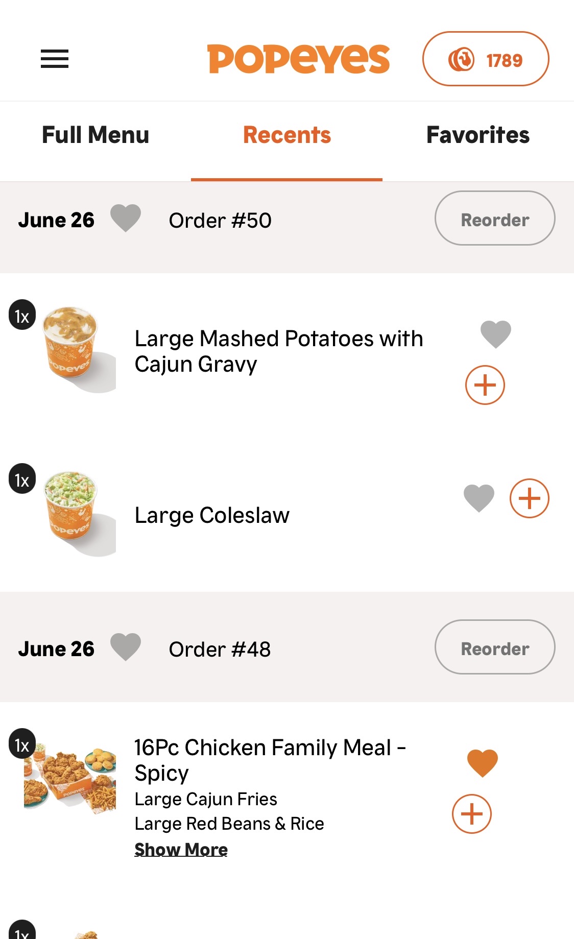Open the Favorites tab

[477, 135]
